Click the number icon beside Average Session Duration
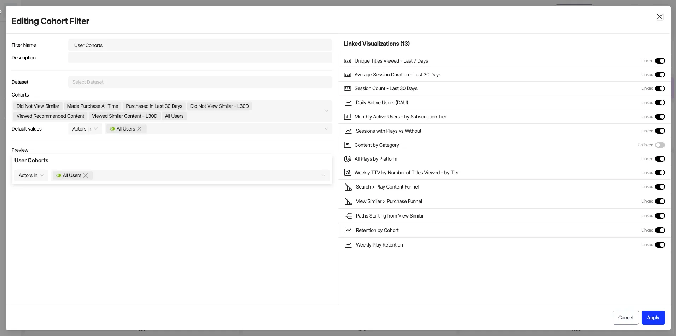The height and width of the screenshot is (336, 676). click(x=348, y=75)
